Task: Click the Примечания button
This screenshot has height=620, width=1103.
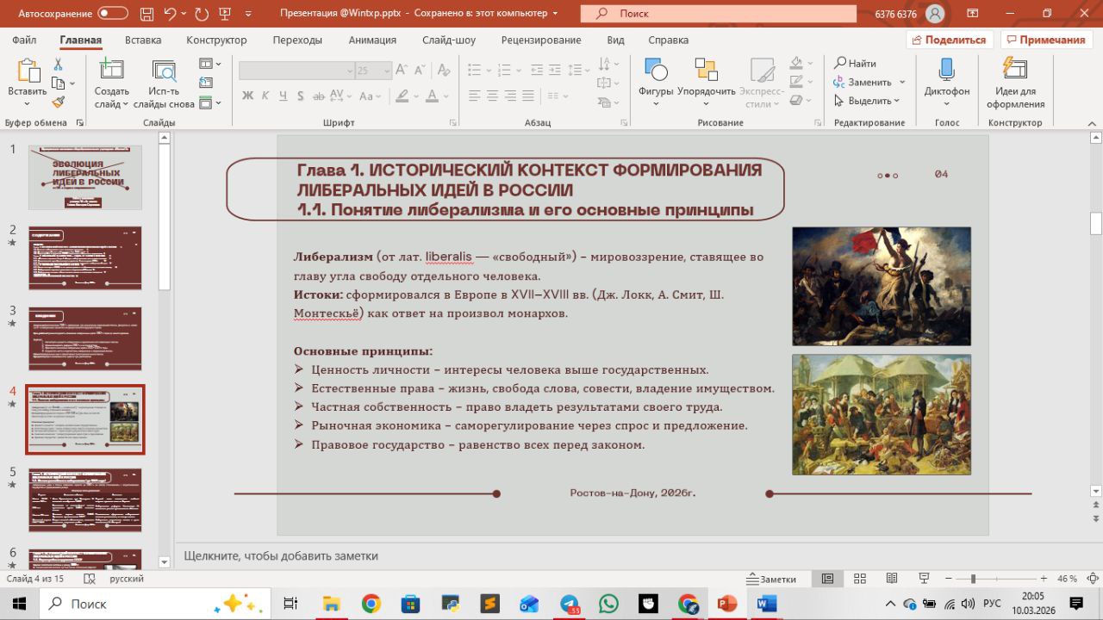Action: coord(1045,40)
